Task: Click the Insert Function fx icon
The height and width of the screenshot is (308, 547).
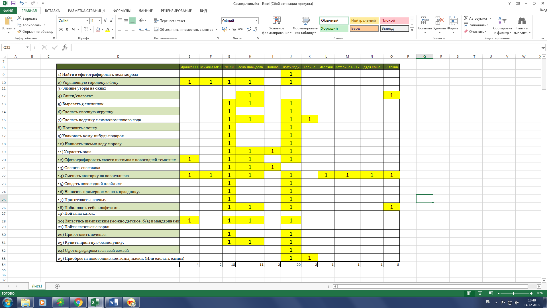Action: [x=65, y=47]
